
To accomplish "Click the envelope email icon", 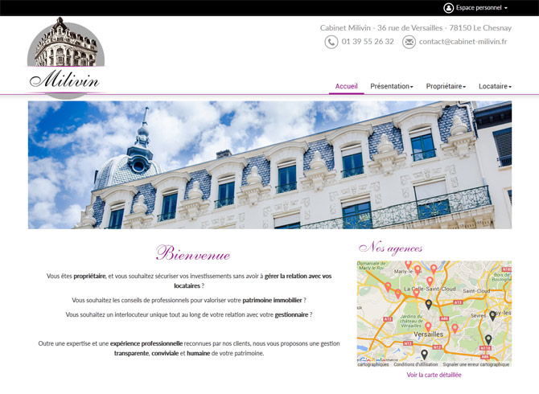I will (x=409, y=42).
